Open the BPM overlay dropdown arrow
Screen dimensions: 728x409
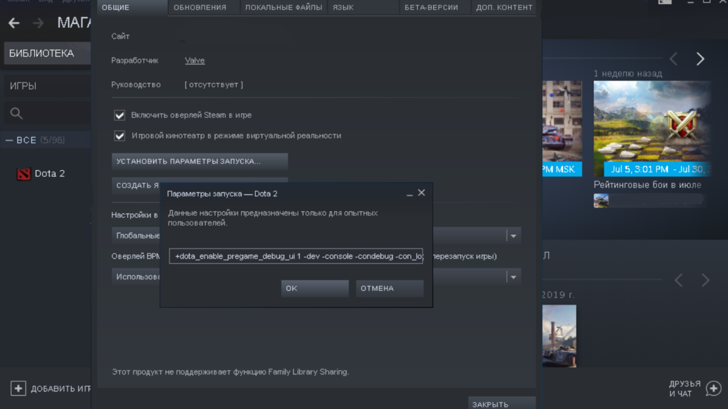click(513, 277)
